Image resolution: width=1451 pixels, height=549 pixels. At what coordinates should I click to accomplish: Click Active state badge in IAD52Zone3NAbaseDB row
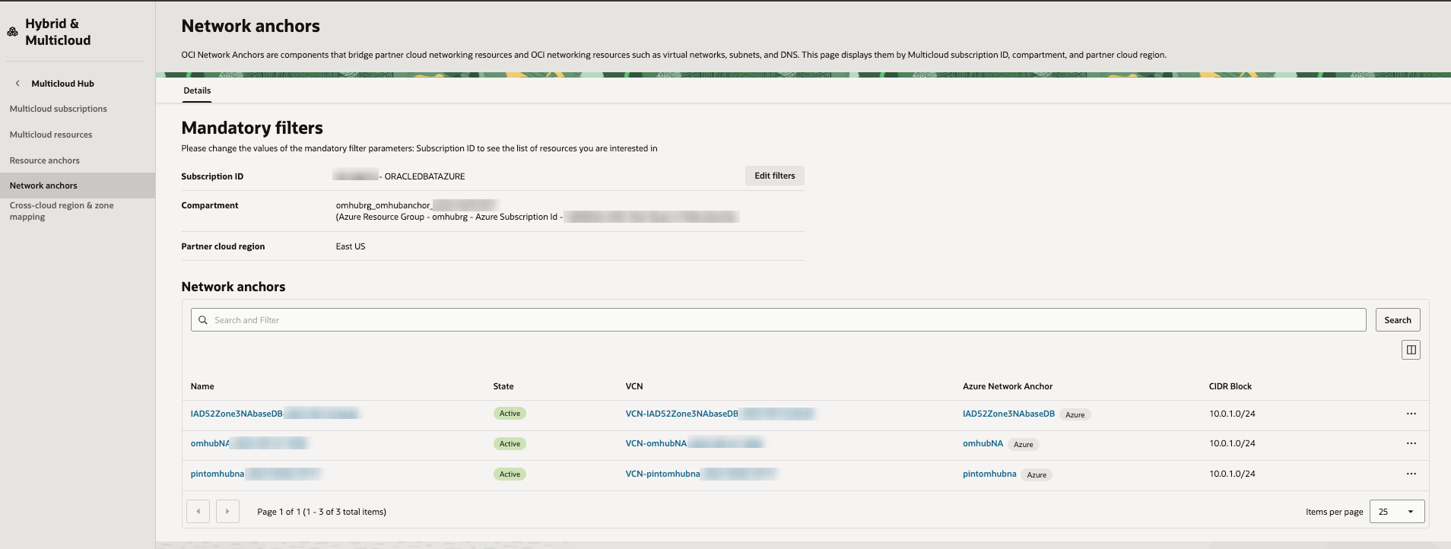pos(510,414)
